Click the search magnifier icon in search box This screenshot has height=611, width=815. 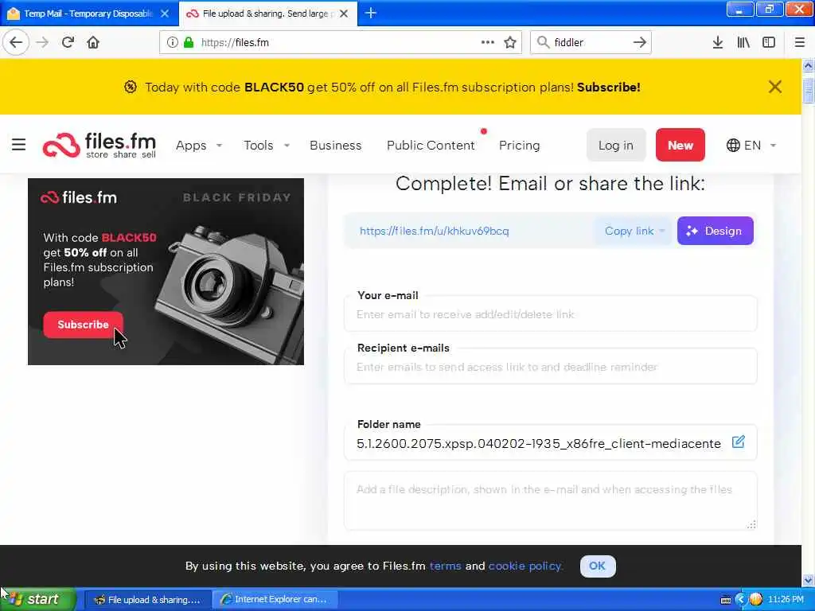point(543,42)
